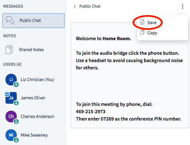Click the Copy documents icon
This screenshot has width=190, height=145.
(x=142, y=33)
